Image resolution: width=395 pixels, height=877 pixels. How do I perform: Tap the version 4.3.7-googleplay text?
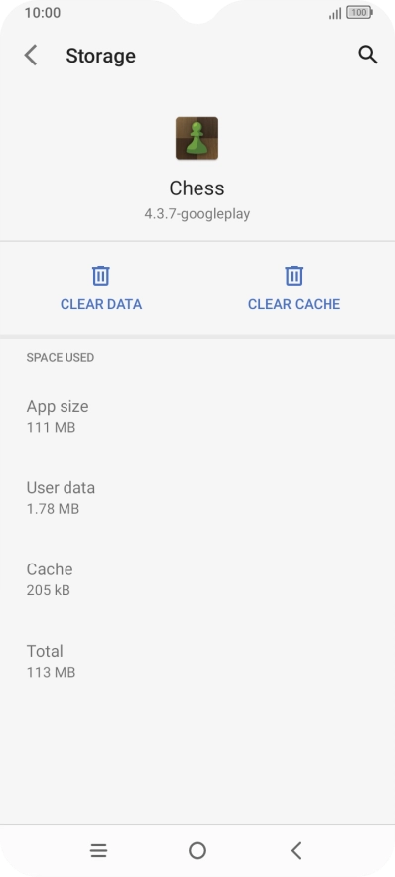197,214
